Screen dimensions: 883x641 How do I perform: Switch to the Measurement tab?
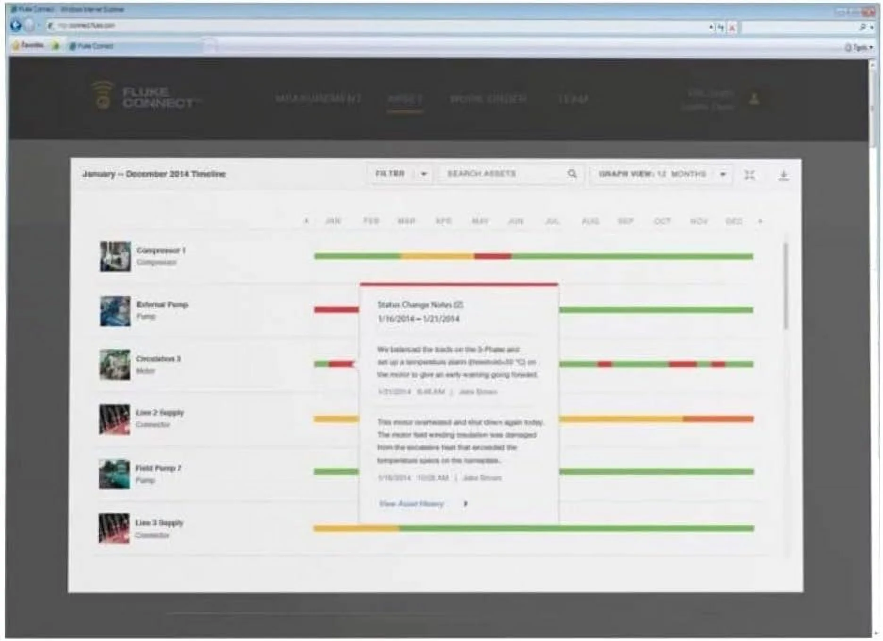click(x=318, y=99)
